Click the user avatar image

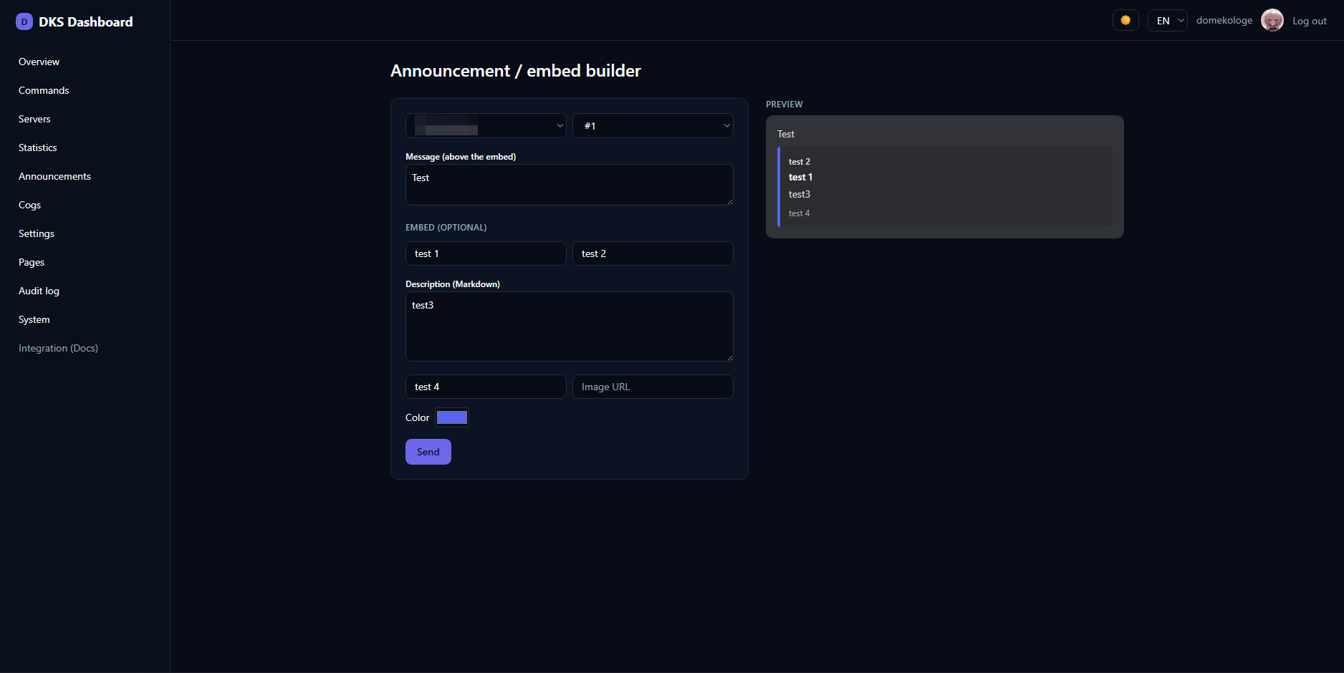click(x=1272, y=20)
